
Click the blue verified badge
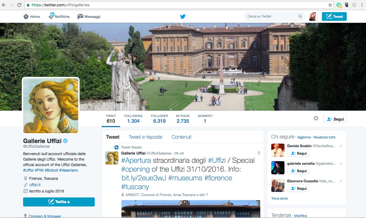[x=65, y=141]
